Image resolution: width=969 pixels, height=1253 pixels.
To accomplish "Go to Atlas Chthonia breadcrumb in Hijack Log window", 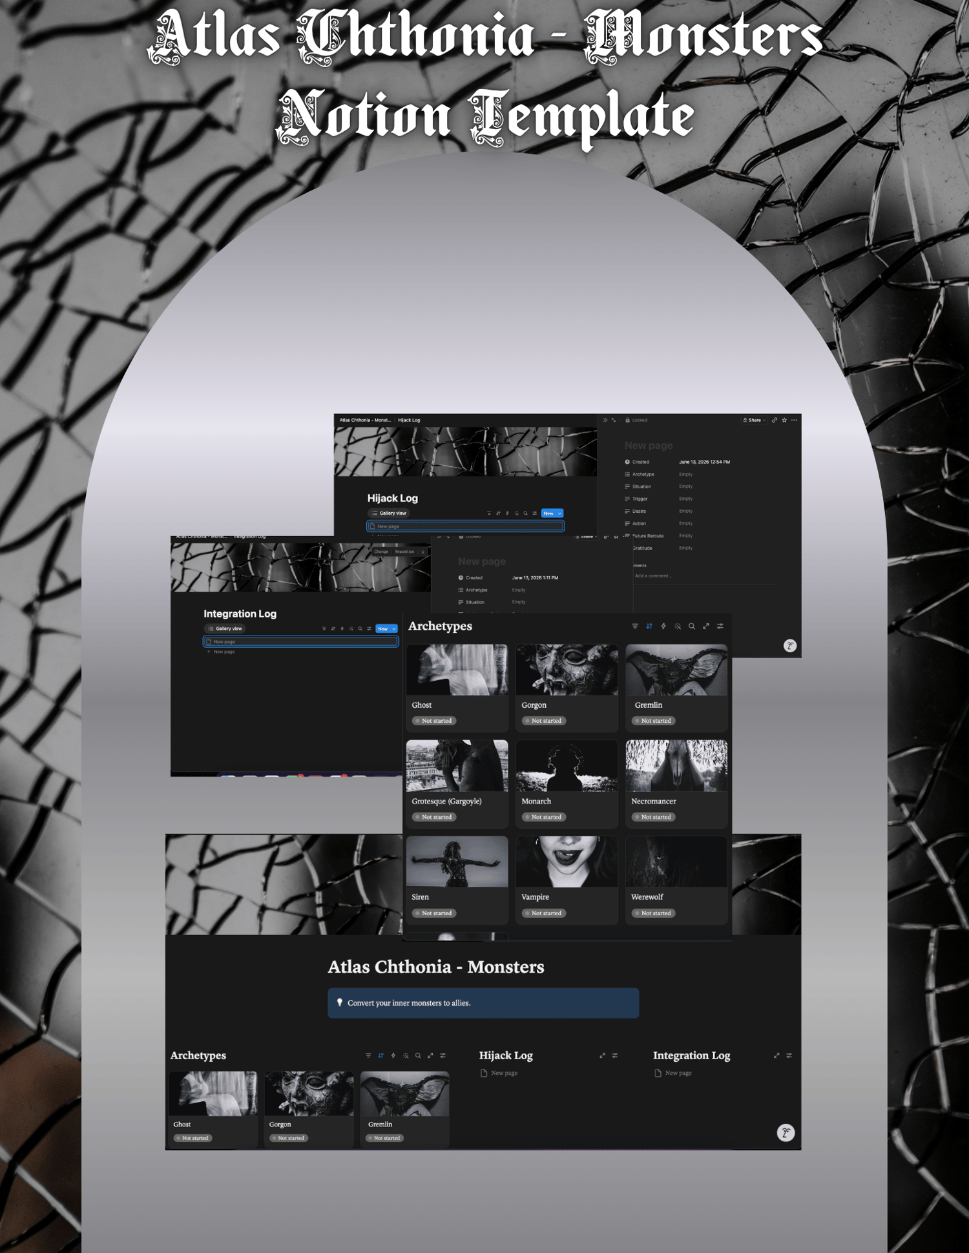I will point(365,420).
